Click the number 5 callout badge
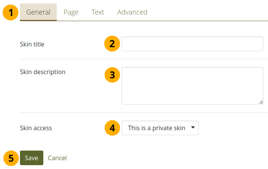268x169 pixels. [12, 158]
